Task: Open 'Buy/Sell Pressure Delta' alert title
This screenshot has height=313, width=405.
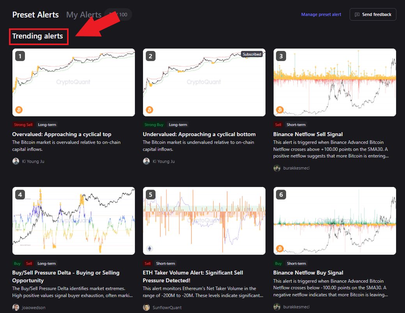Action: [66, 276]
